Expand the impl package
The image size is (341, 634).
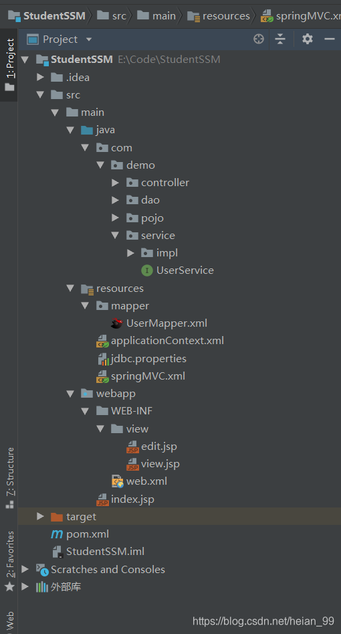pyautogui.click(x=130, y=253)
